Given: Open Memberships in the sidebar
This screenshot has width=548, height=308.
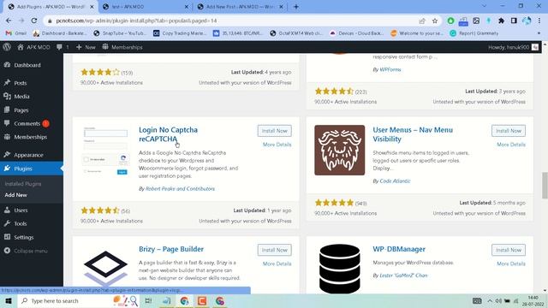Looking at the screenshot, I should pyautogui.click(x=31, y=137).
